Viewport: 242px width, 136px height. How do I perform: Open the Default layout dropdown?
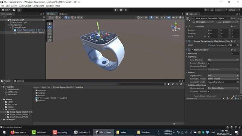coord(234,10)
